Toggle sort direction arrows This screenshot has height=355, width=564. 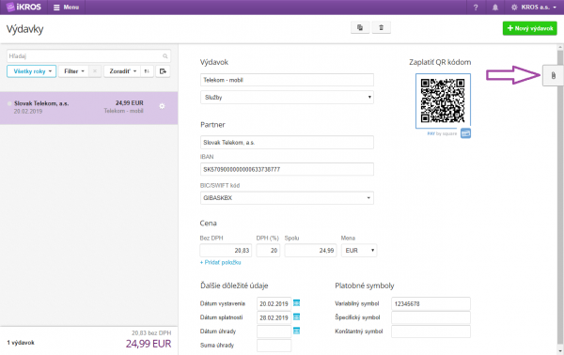coord(147,71)
